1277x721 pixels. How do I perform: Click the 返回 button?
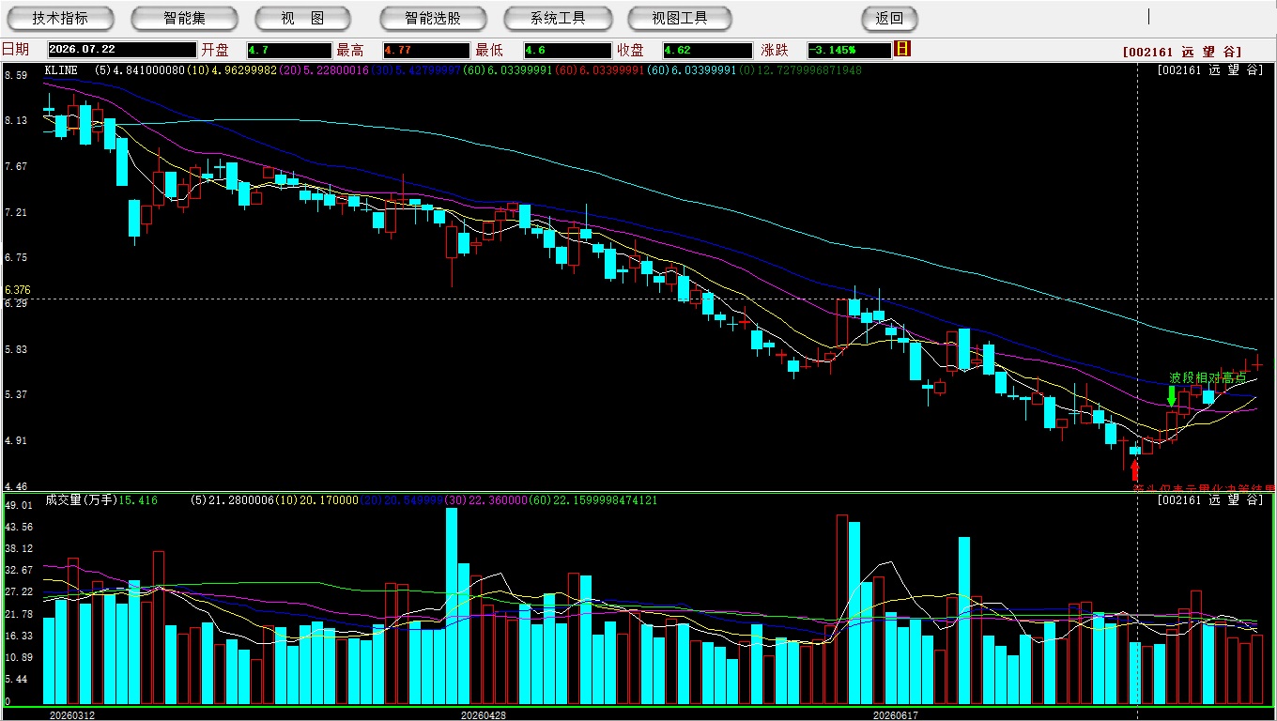point(889,18)
